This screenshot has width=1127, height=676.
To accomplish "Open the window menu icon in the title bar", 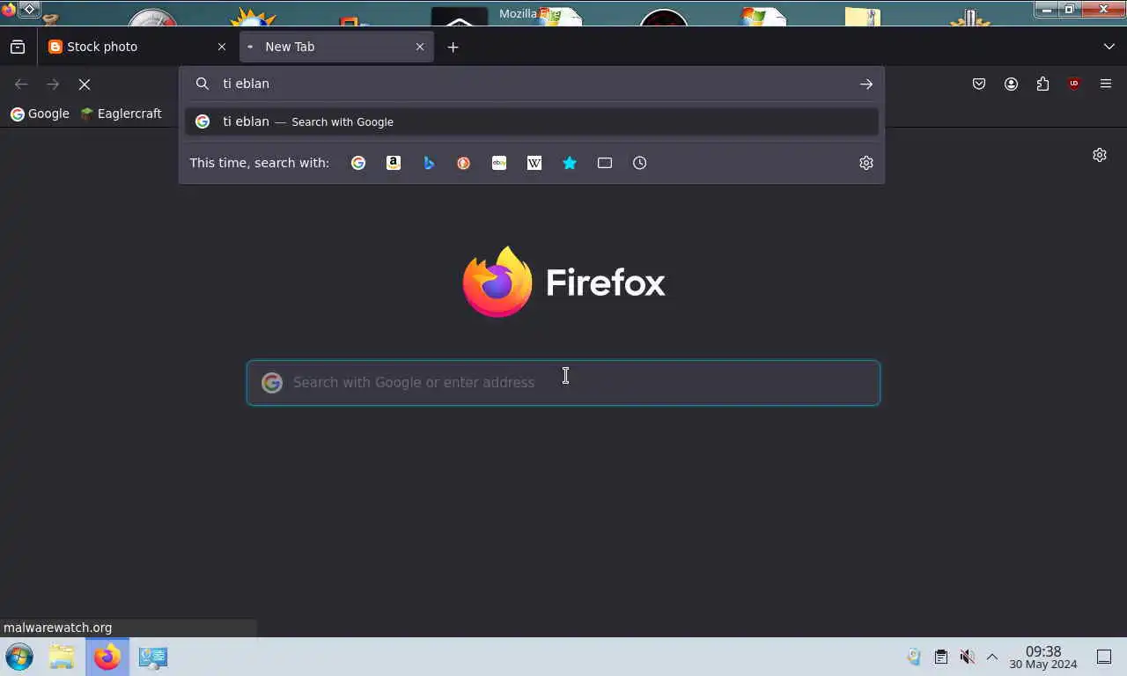I will (x=8, y=10).
